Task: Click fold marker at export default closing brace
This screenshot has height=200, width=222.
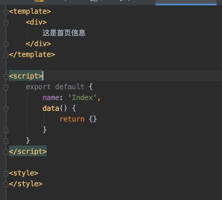Action: point(6,141)
